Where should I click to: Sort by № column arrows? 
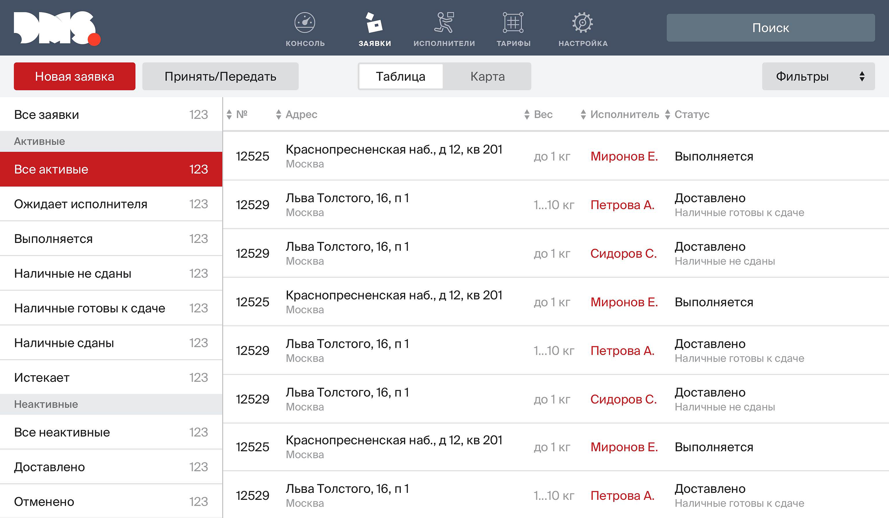coord(229,115)
